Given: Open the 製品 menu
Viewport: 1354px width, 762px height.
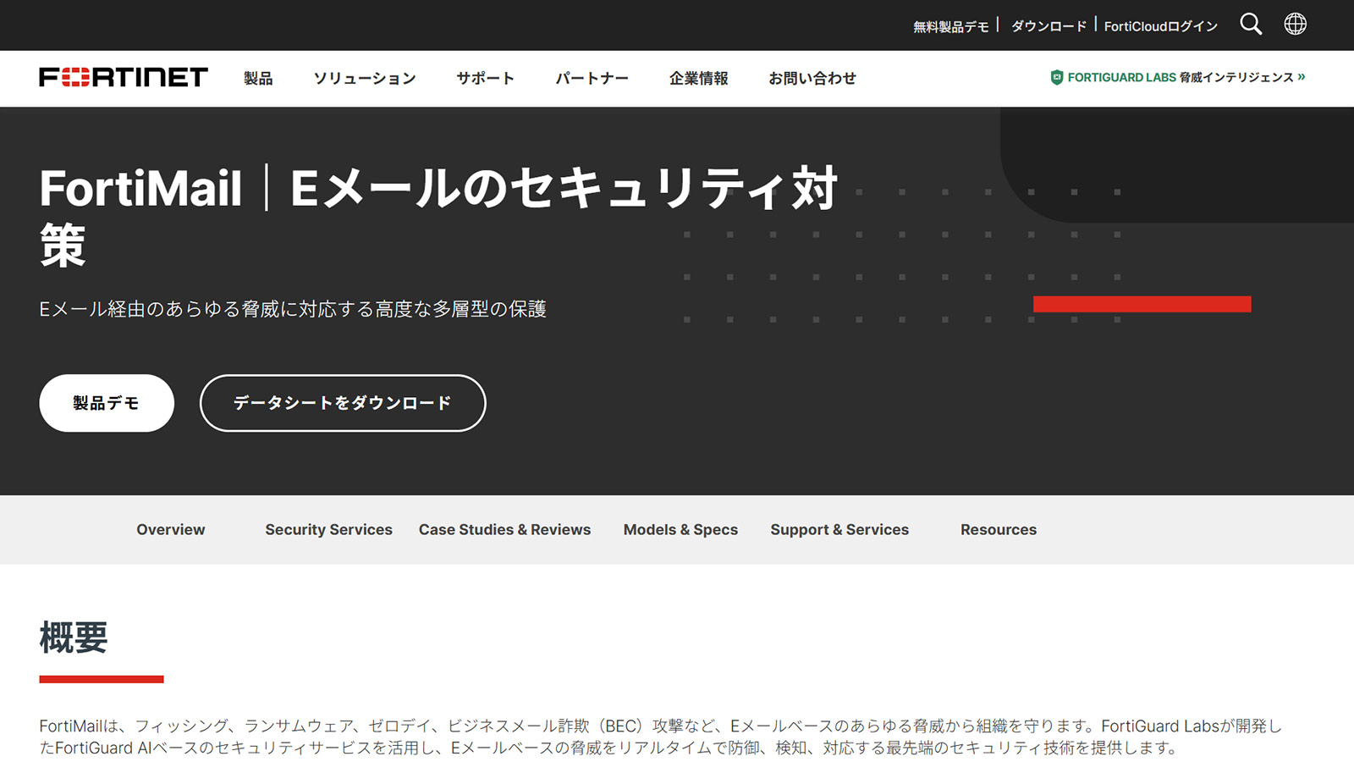Looking at the screenshot, I should [258, 78].
